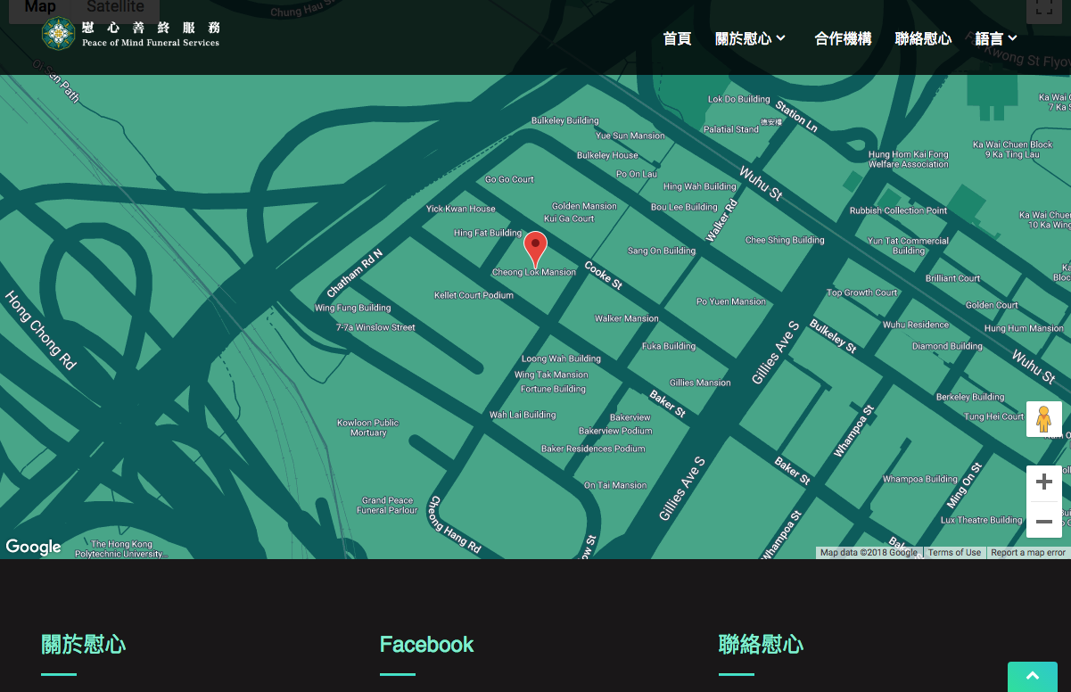The height and width of the screenshot is (692, 1071).
Task: Click the back-to-top arrow button
Action: 1033,677
